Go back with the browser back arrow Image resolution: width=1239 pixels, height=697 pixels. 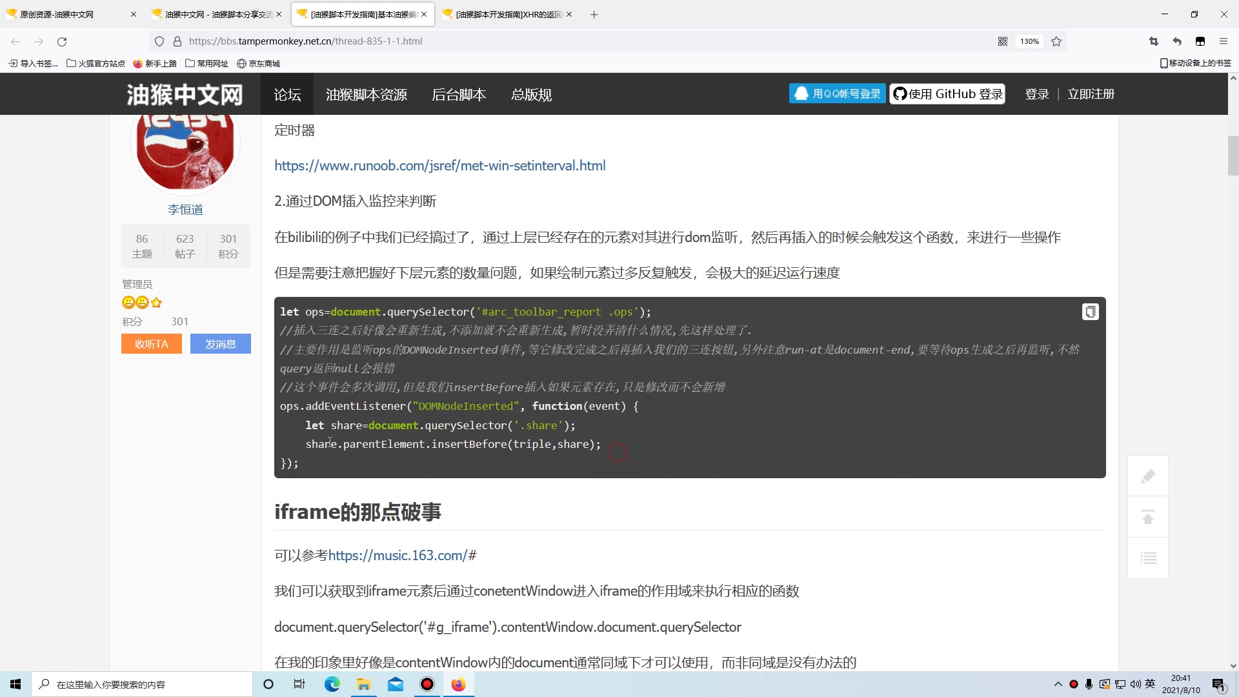pyautogui.click(x=15, y=41)
